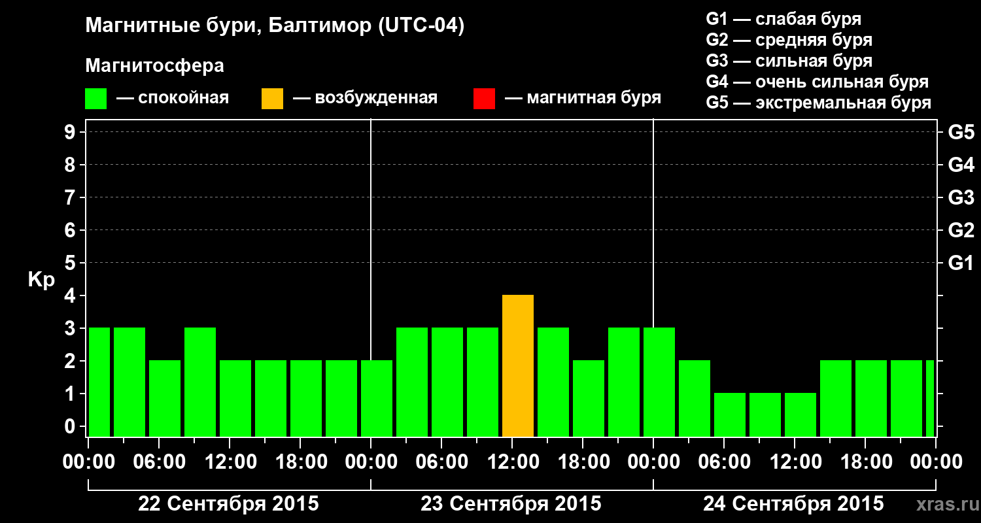Click the orange 'возбужденная' legend swatch
The height and width of the screenshot is (523, 981).
[x=273, y=99]
